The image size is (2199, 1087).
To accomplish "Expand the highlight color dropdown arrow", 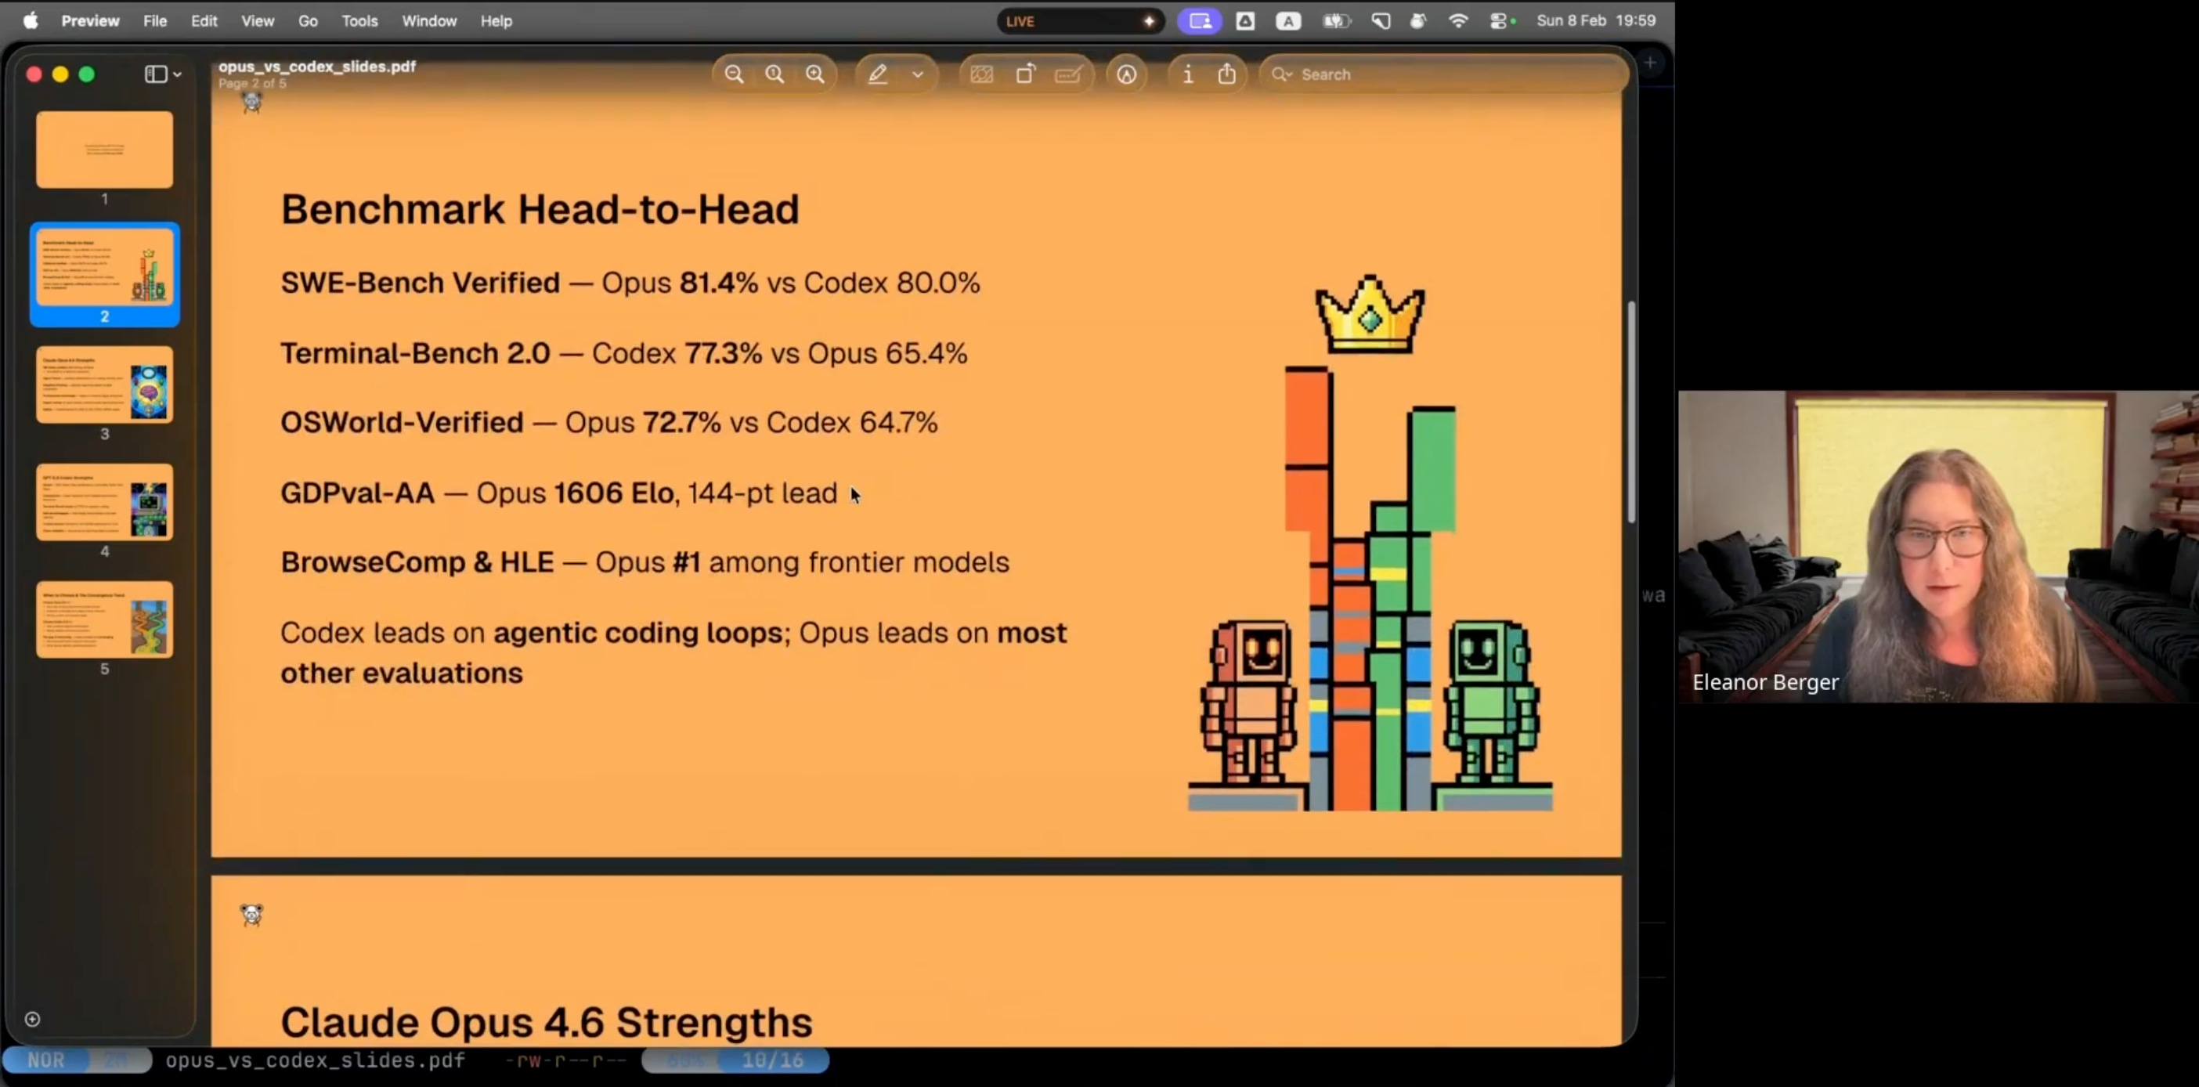I will tap(918, 74).
